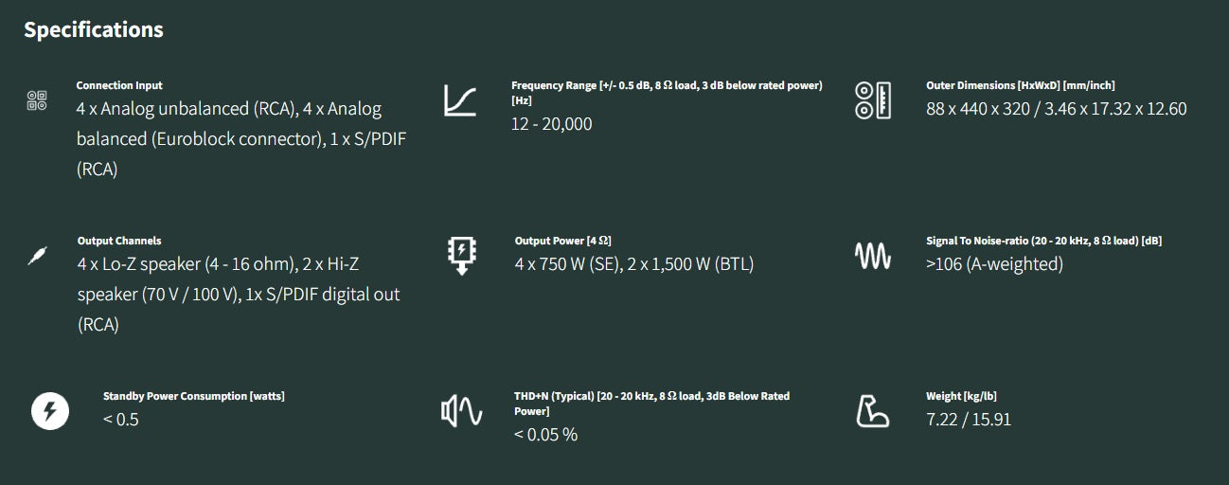1229x485 pixels.
Task: Click the Signal To Noise-ratio wave icon
Action: pos(873,255)
